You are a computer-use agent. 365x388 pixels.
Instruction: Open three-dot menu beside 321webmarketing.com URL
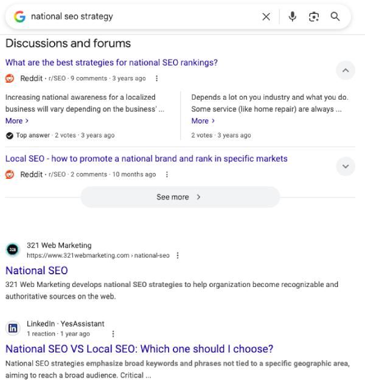click(x=178, y=255)
